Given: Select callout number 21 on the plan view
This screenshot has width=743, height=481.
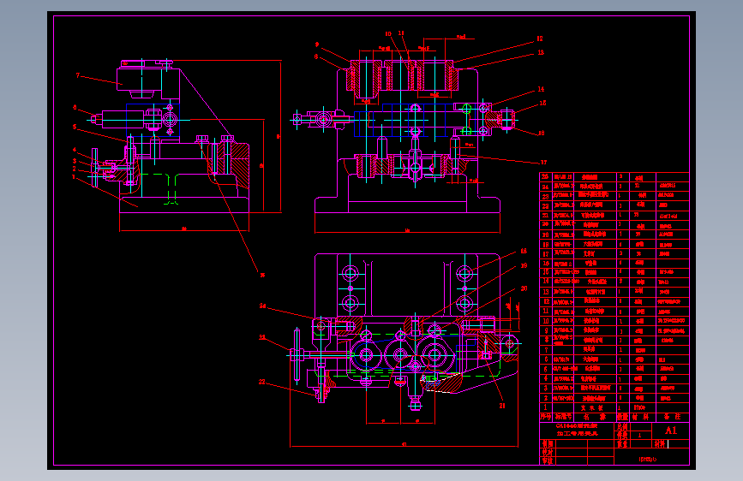Looking at the screenshot, I should pos(502,406).
